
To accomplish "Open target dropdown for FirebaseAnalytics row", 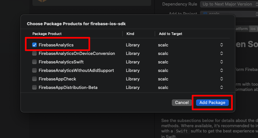I will 222,45.
